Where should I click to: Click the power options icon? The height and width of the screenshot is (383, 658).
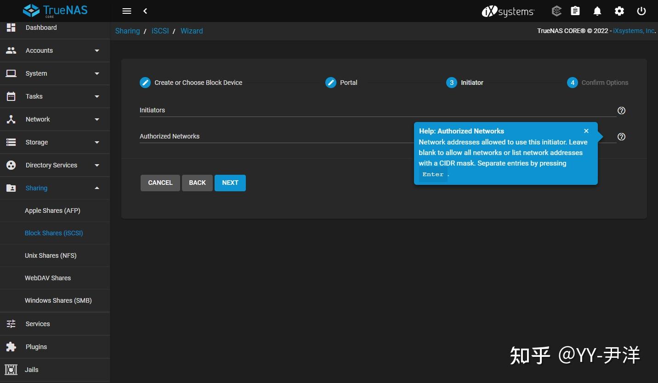(641, 11)
